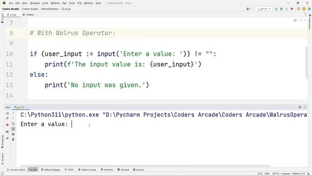Open the Services tool window

point(138,170)
